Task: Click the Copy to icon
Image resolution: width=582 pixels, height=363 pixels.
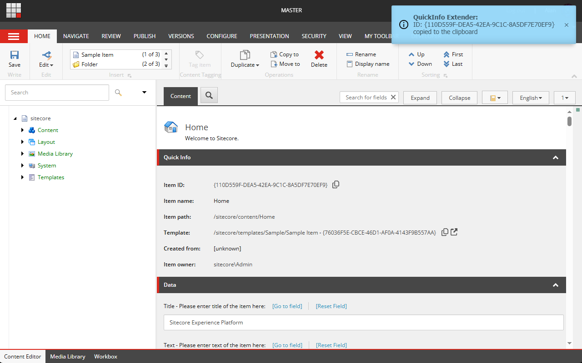Action: (x=274, y=54)
